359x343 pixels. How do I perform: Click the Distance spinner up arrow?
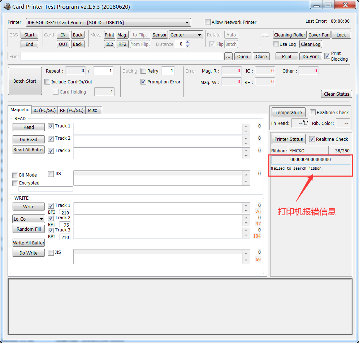187,42
